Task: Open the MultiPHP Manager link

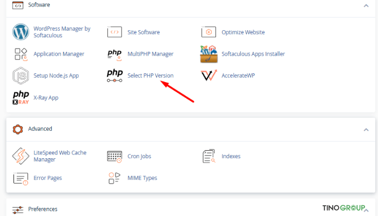Action: [x=151, y=54]
